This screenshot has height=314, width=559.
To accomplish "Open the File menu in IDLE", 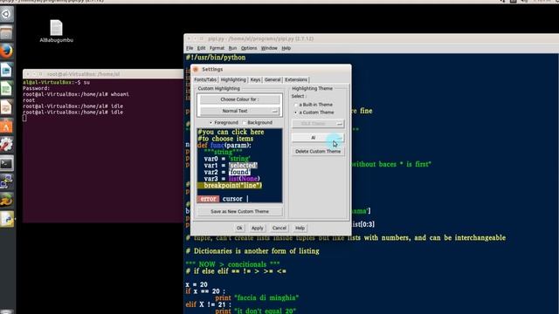I will click(190, 48).
